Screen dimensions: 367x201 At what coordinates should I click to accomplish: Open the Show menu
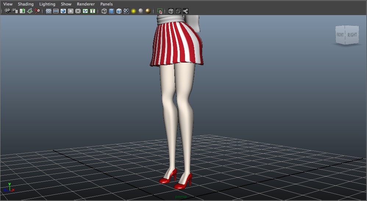[66, 4]
